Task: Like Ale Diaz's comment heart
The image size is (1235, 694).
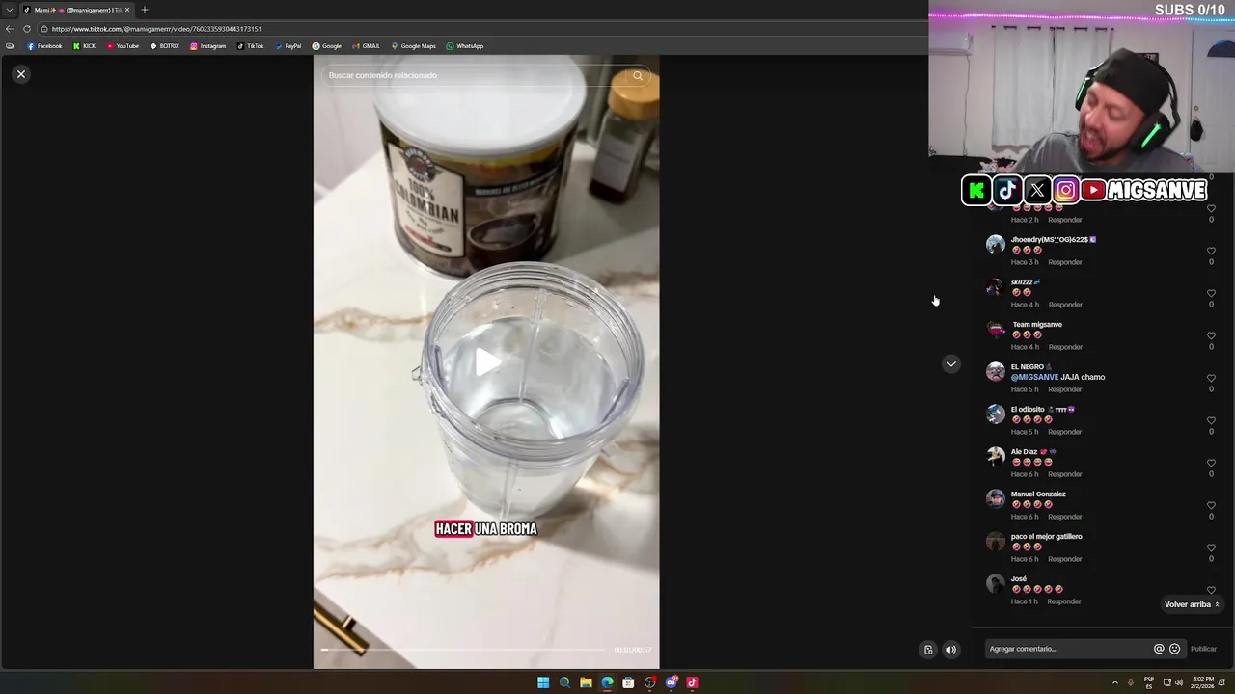Action: tap(1211, 464)
